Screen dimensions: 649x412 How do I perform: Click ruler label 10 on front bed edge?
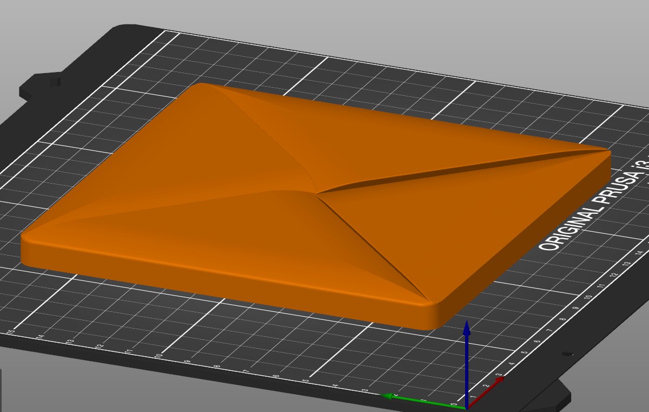(x=158, y=355)
